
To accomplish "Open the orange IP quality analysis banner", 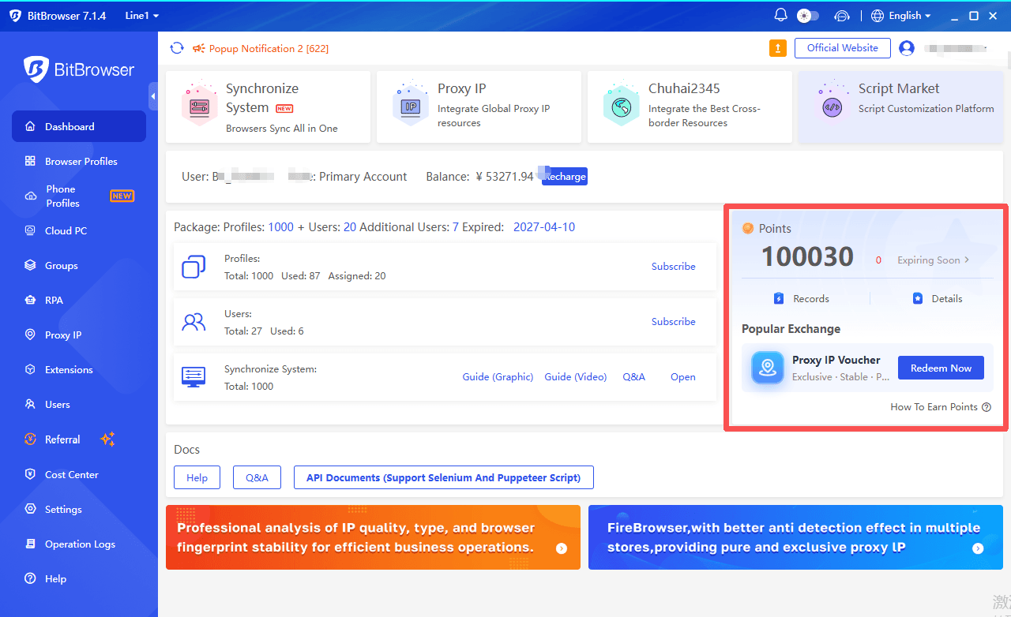I will point(373,537).
